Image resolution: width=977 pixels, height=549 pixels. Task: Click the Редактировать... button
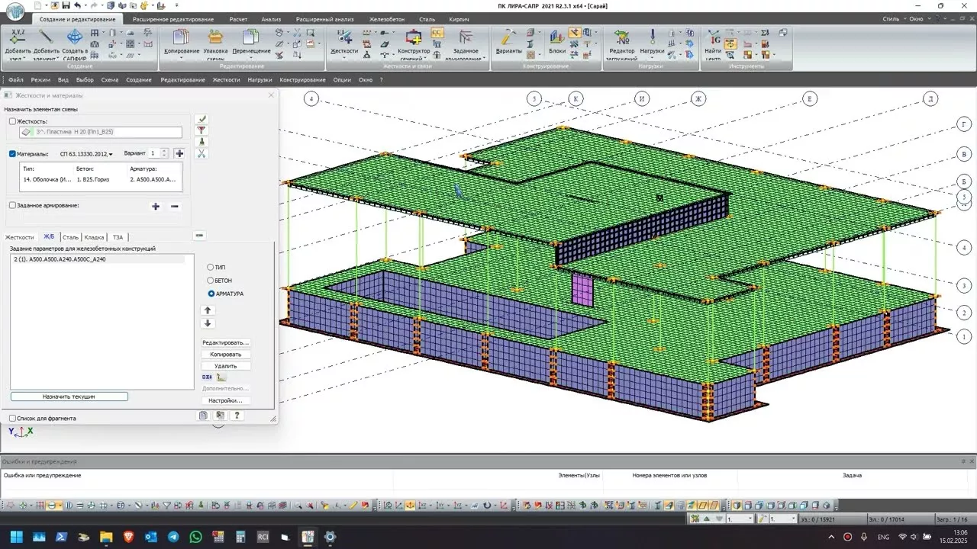[226, 343]
